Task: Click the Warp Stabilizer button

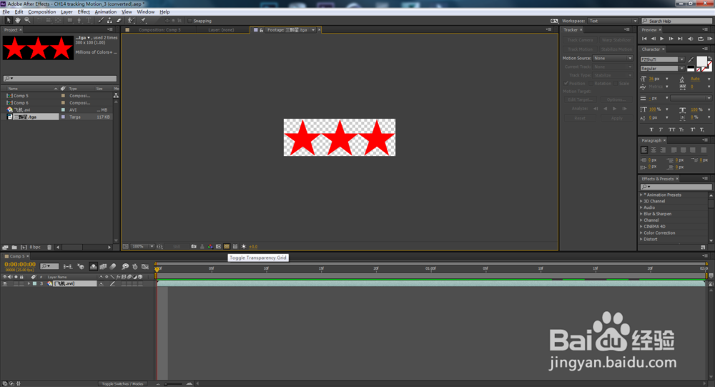Action: click(x=616, y=40)
